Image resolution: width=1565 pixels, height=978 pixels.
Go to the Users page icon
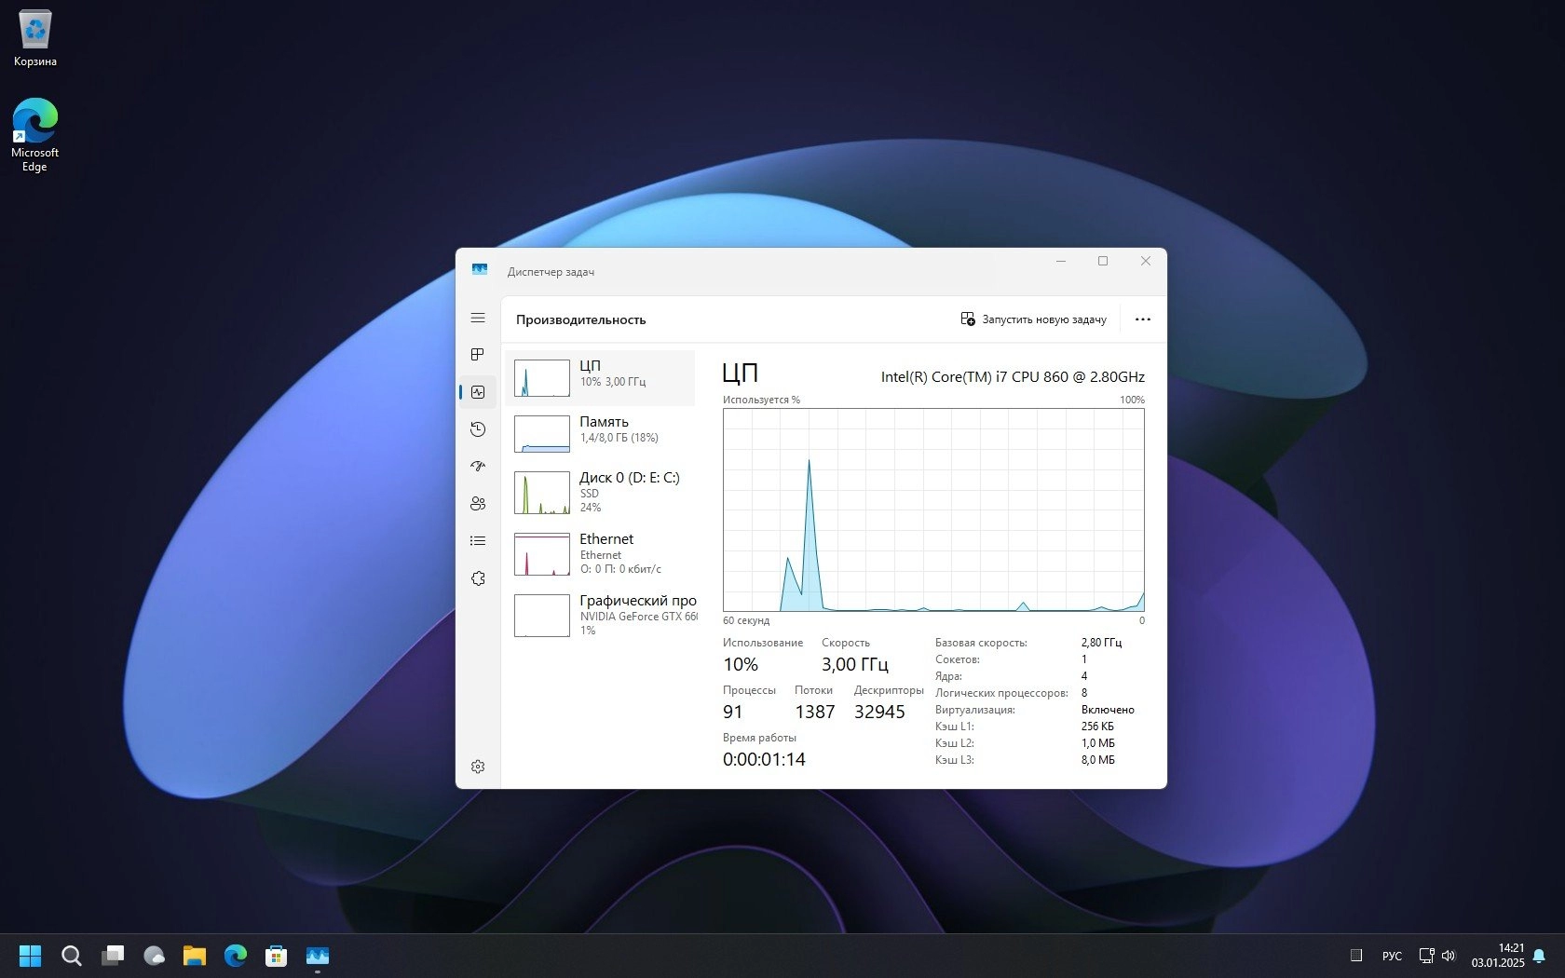click(478, 504)
